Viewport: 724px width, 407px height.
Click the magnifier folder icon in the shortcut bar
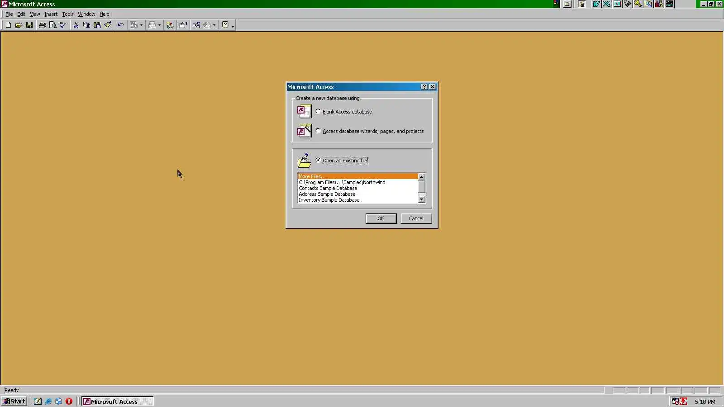(648, 4)
